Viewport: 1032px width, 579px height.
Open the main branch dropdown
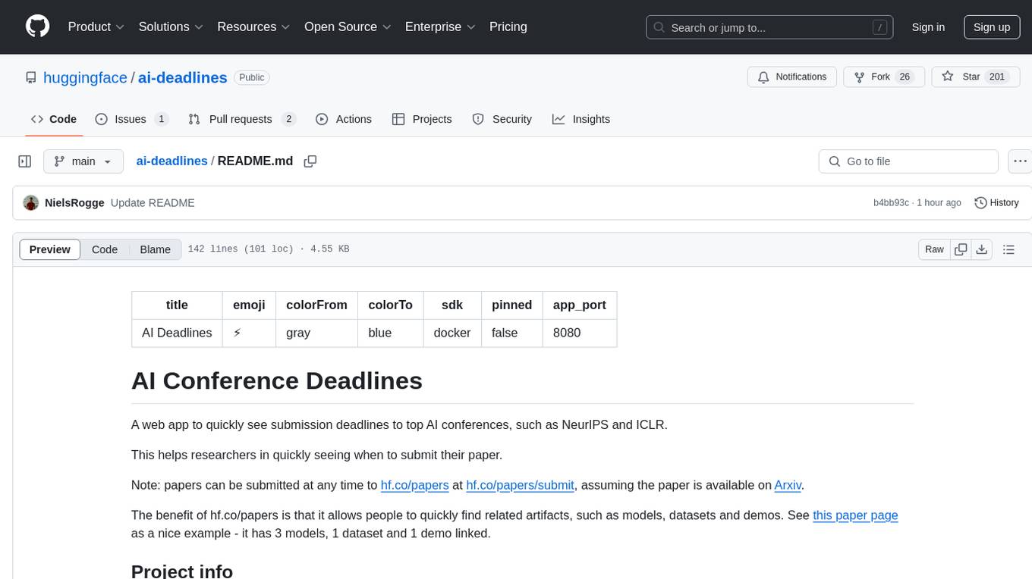tap(83, 161)
